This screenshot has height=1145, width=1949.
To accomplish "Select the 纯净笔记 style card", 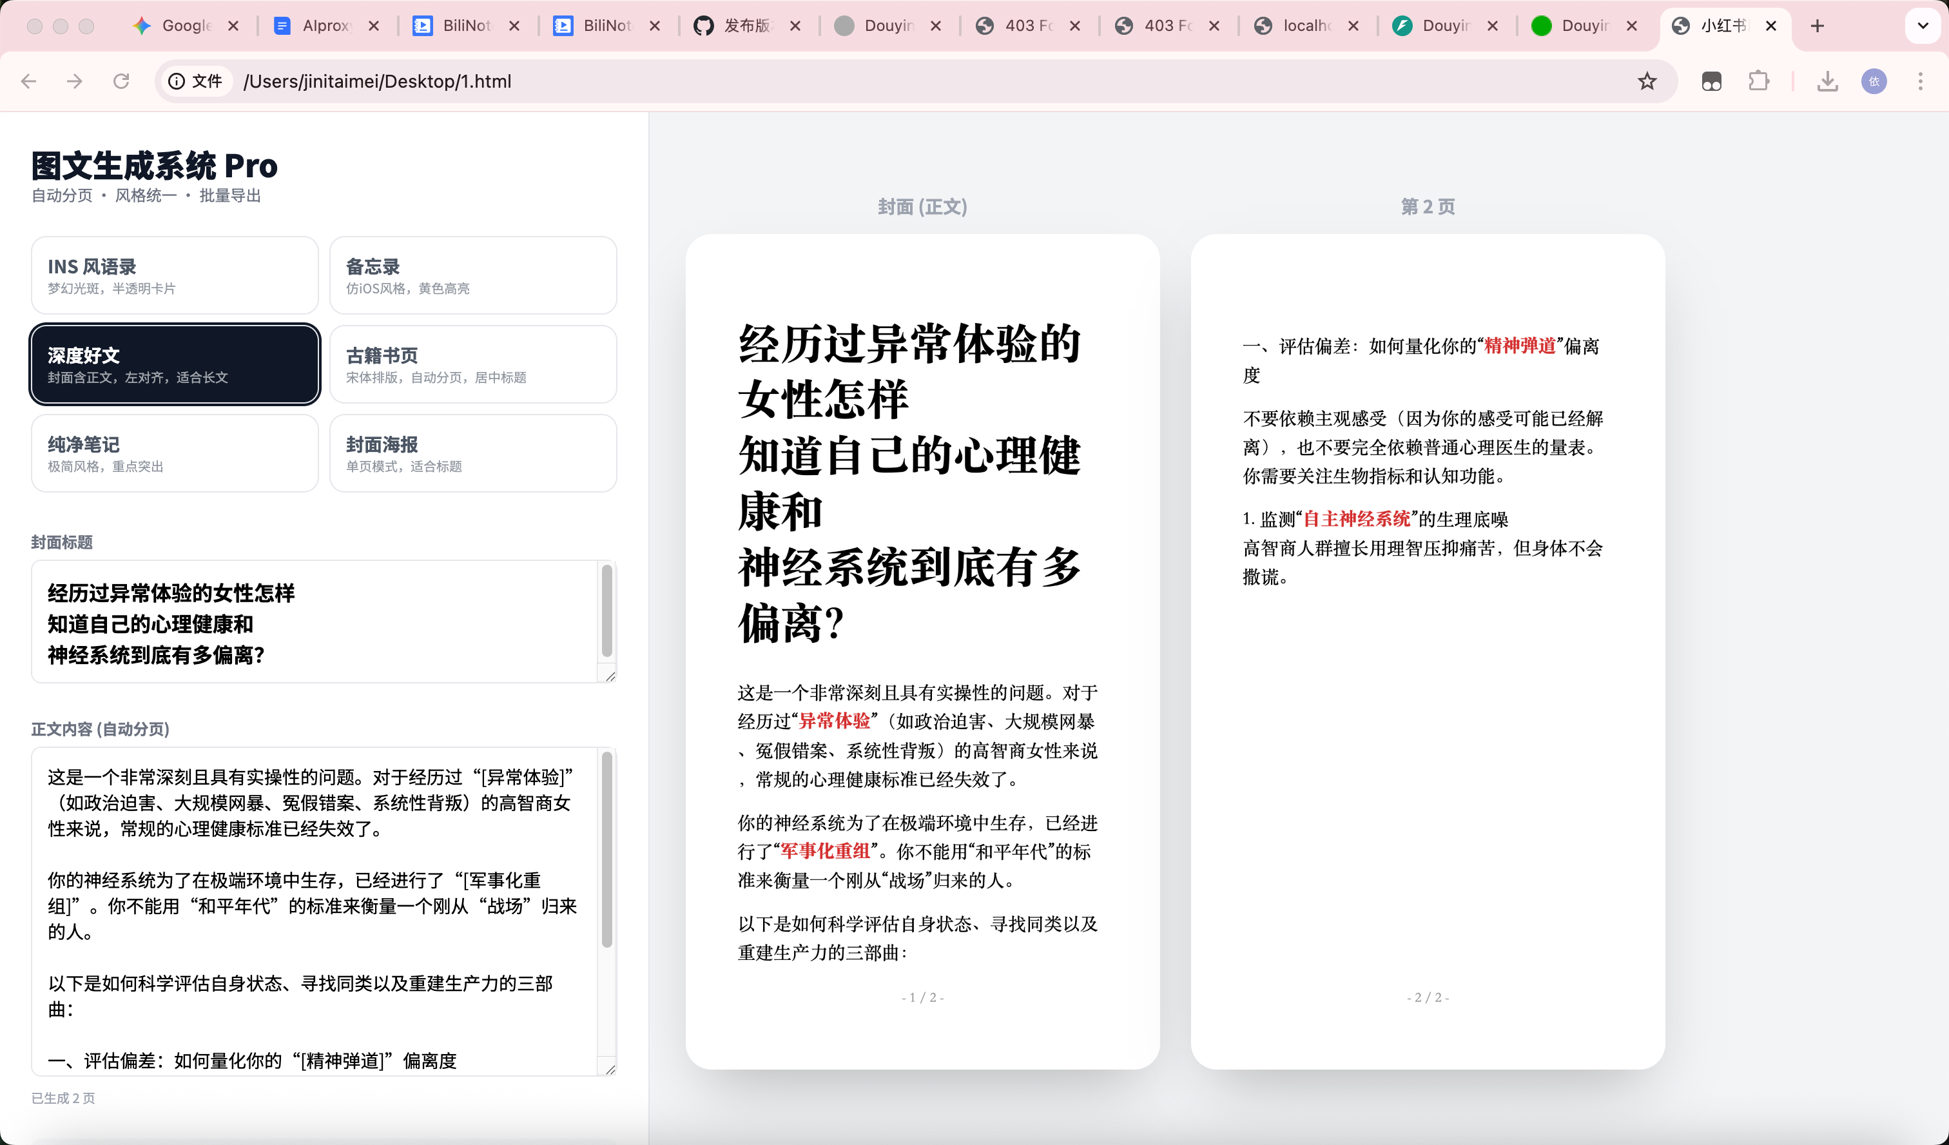I will click(x=175, y=453).
